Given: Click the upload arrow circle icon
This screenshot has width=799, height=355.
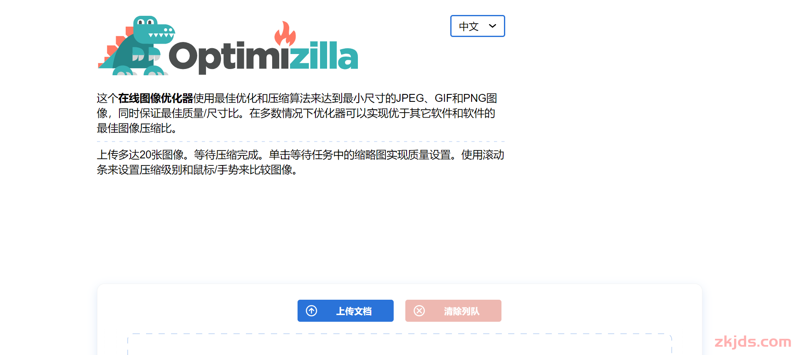Looking at the screenshot, I should click(x=312, y=311).
